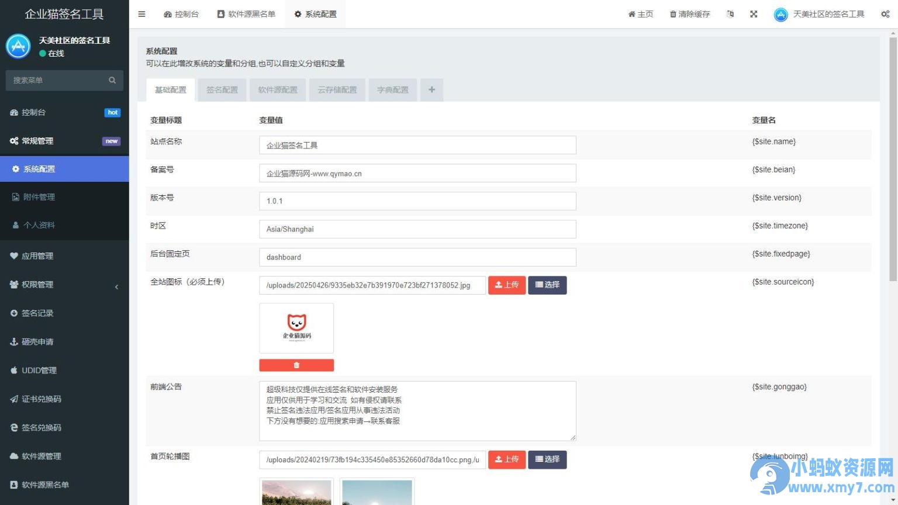
Task: Click the 清除缓存 trash button
Action: (690, 14)
